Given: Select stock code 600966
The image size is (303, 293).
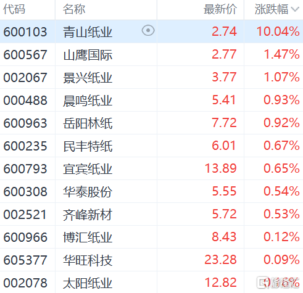Looking at the screenshot, I should click(25, 237).
